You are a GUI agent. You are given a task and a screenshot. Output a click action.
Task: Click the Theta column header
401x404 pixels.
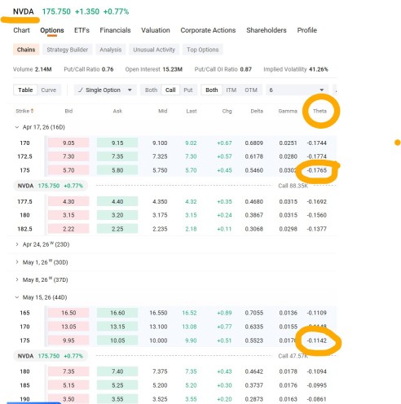[319, 111]
